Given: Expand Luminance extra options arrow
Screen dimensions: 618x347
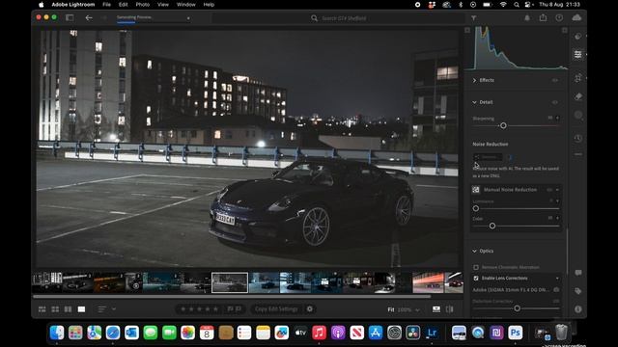Looking at the screenshot, I should tap(558, 201).
